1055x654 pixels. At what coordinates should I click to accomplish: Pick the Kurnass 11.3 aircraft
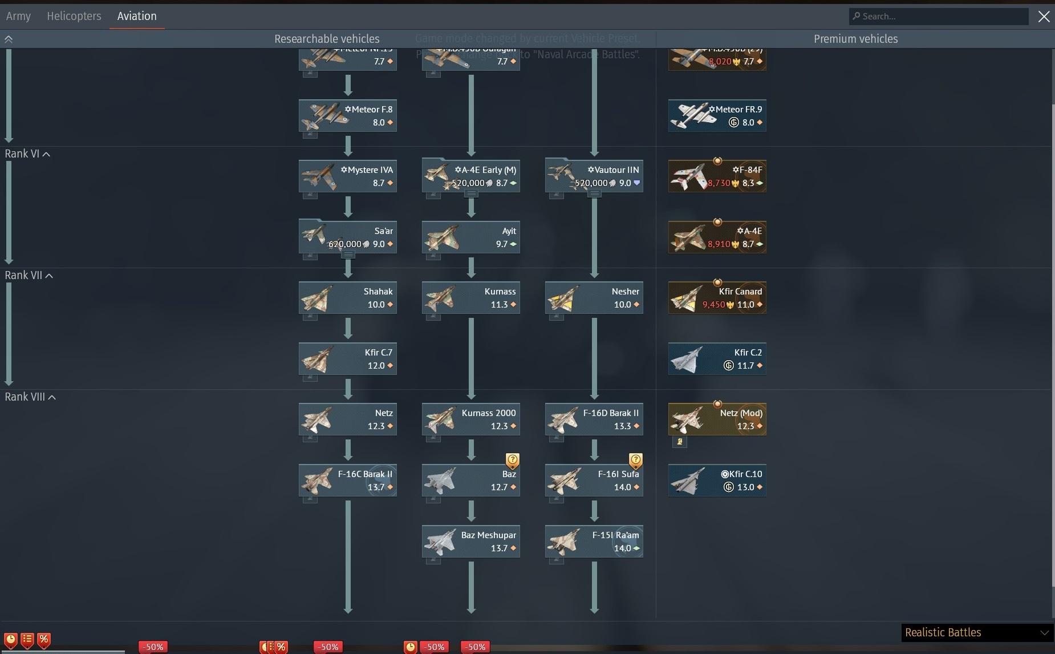pos(471,298)
